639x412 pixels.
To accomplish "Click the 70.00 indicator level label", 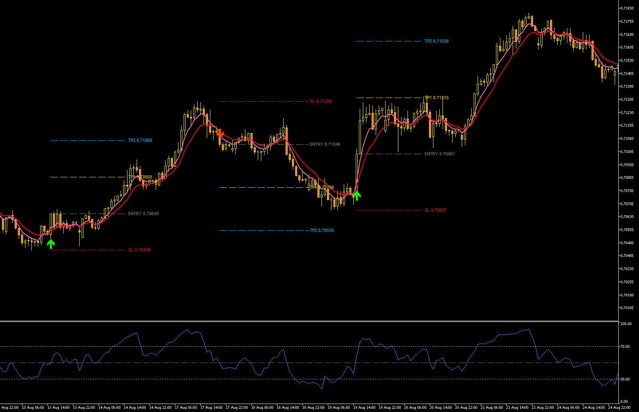I will click(x=625, y=347).
